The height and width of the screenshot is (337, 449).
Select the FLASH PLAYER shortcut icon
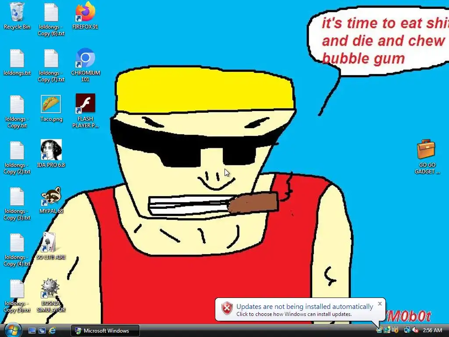(x=86, y=111)
